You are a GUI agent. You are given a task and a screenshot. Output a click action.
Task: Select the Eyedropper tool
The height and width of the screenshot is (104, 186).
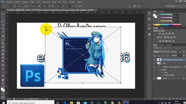(x=3, y=32)
